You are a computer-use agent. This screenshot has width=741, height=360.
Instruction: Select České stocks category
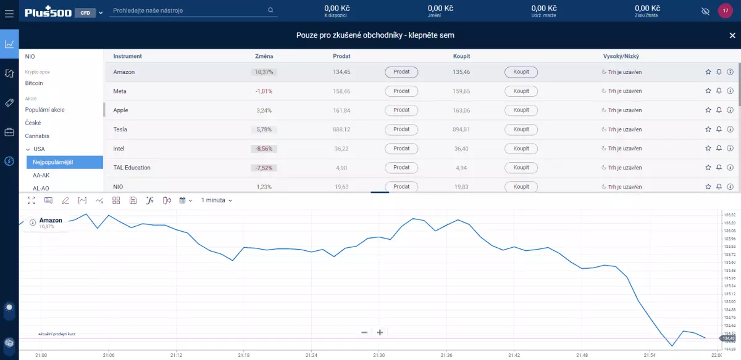pyautogui.click(x=33, y=123)
